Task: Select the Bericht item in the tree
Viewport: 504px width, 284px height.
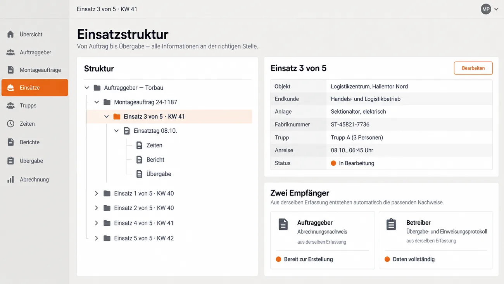Action: (155, 159)
